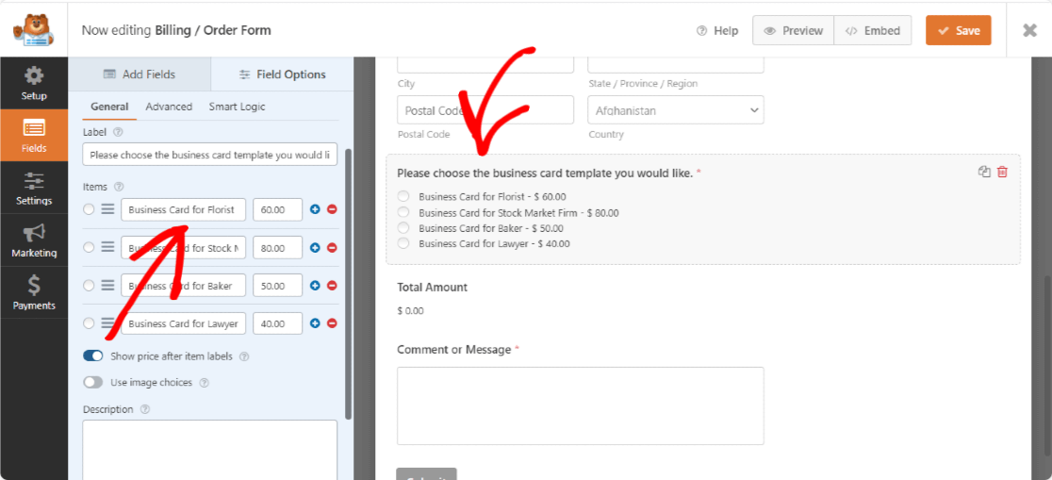Remove the Lawyer item row
Screen dimensions: 1052x480
click(332, 323)
